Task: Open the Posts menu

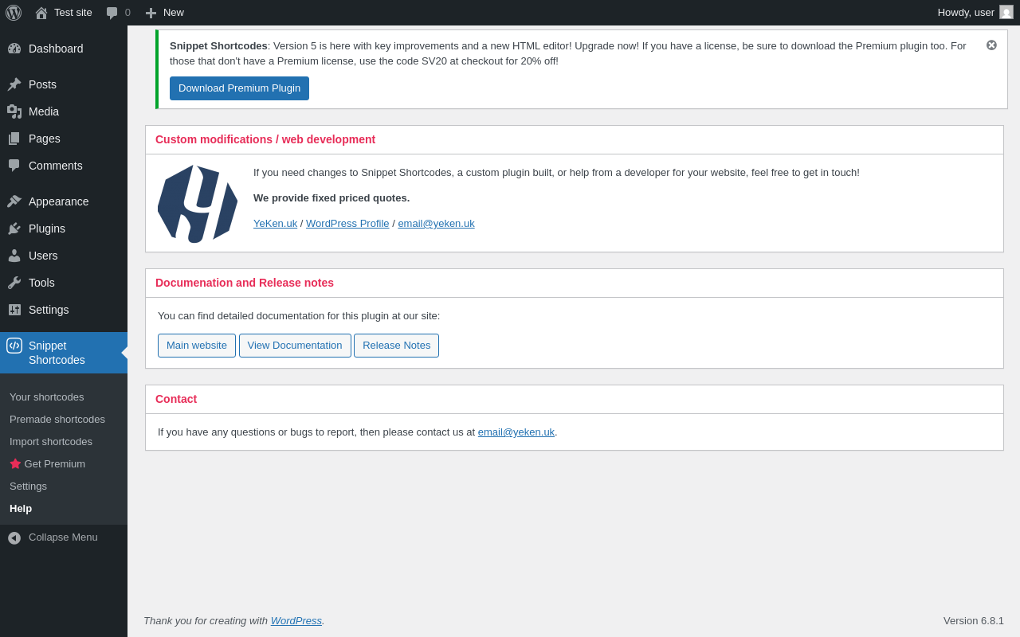Action: coord(64,84)
